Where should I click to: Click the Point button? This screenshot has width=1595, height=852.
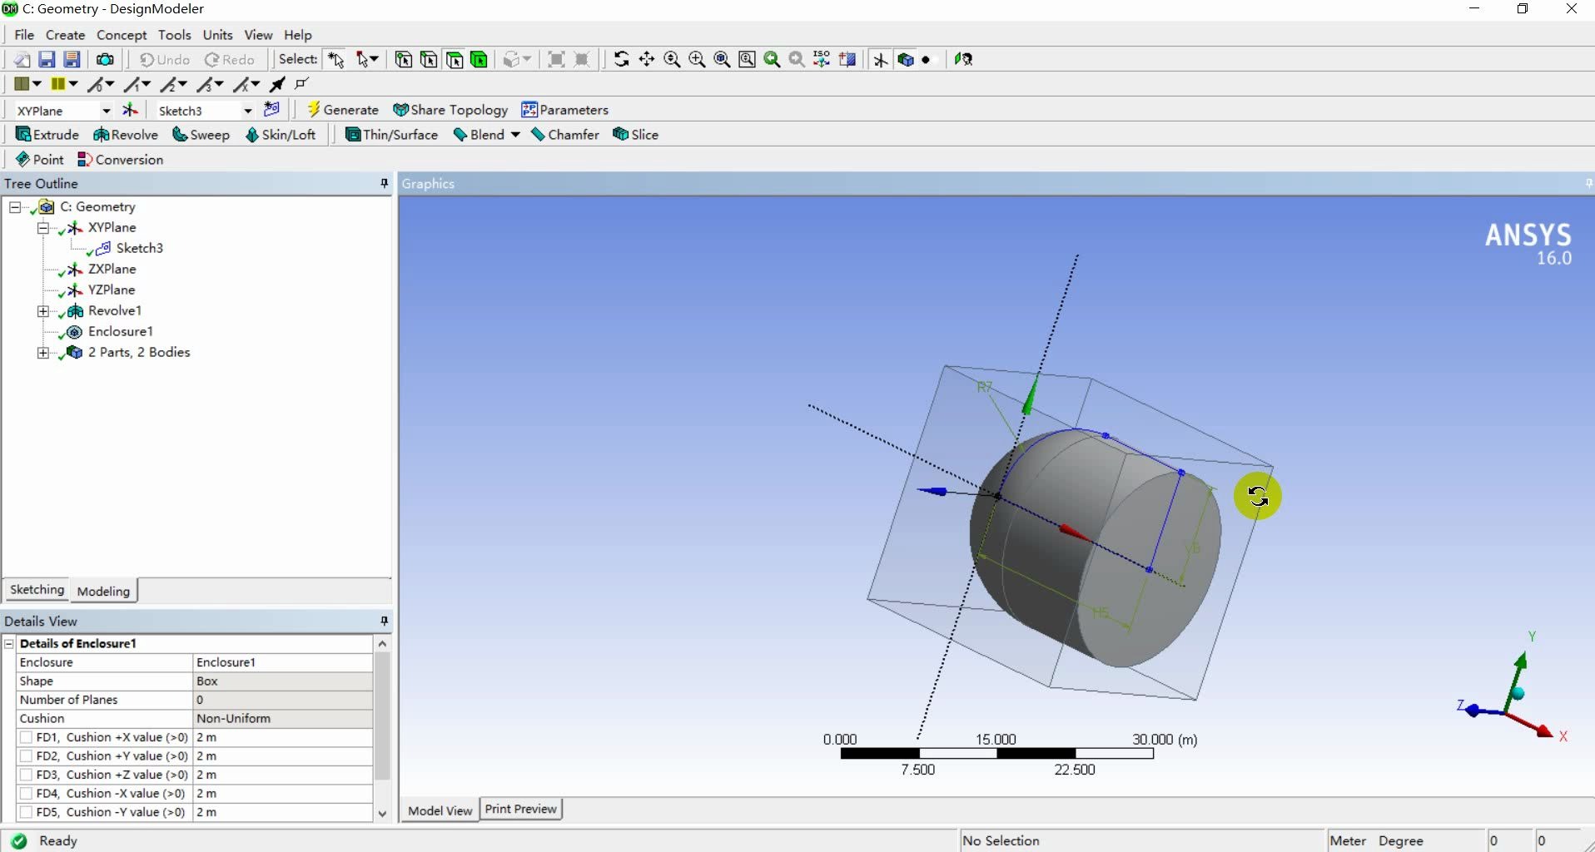point(39,159)
